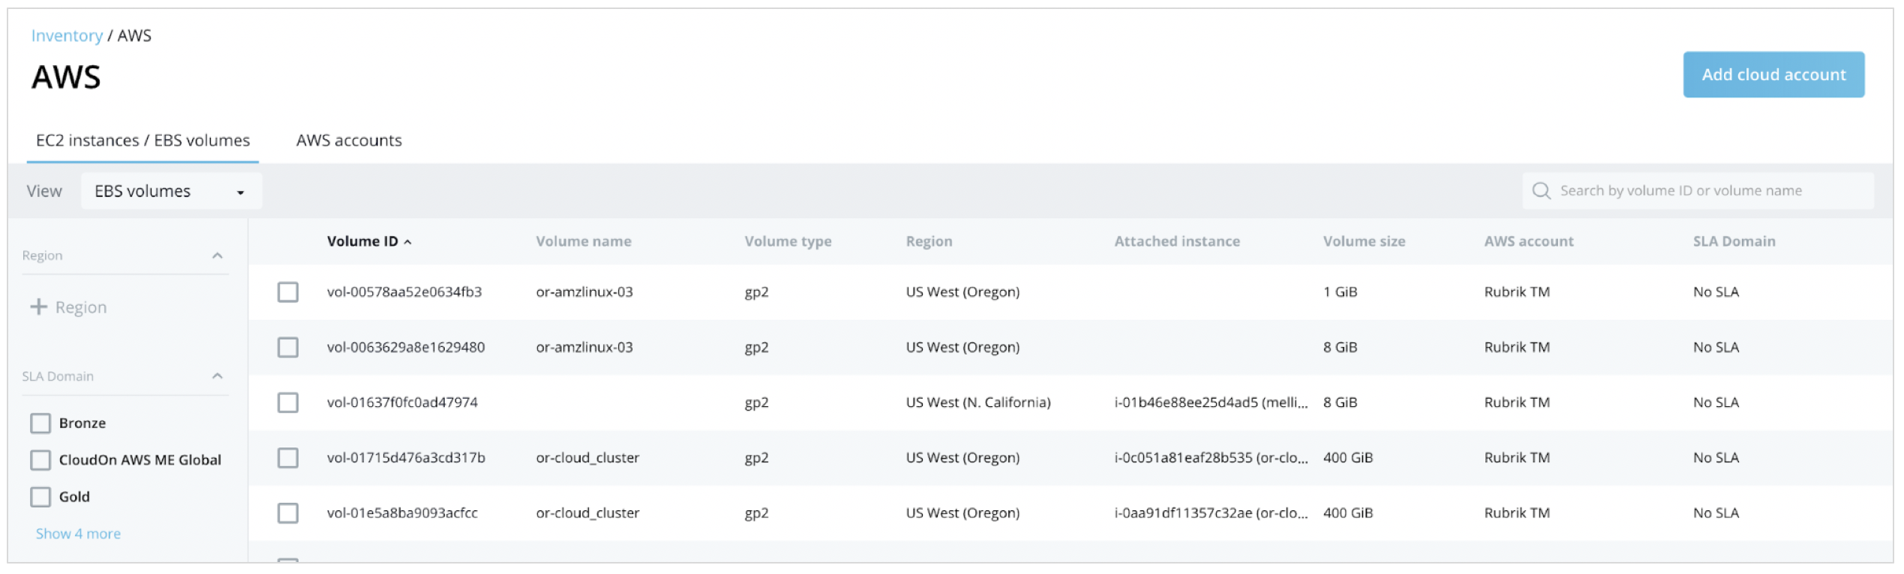Click attached instance i-0c051a81eaf28b535

click(x=1211, y=458)
